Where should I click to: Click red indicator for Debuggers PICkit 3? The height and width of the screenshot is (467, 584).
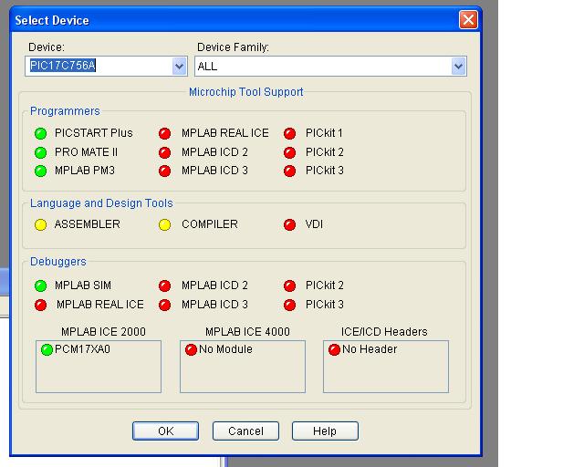pyautogui.click(x=289, y=305)
